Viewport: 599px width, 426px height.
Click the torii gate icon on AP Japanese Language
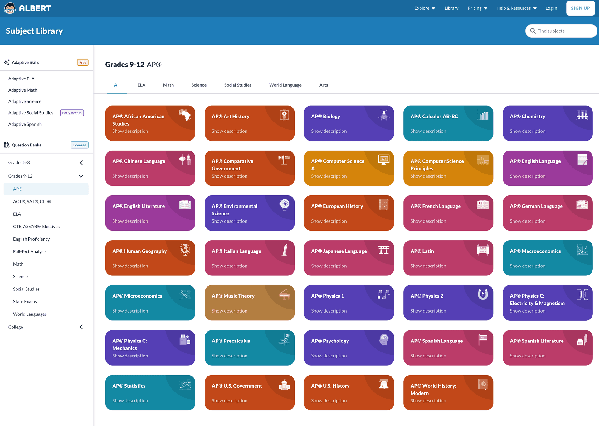coord(384,250)
